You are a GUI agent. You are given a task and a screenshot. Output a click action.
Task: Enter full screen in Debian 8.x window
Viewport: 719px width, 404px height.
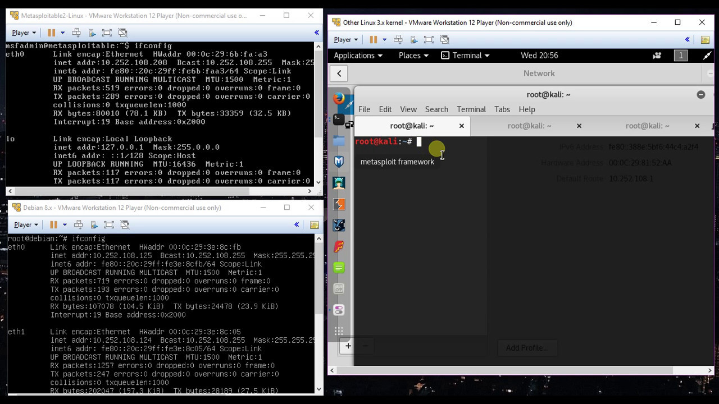tap(109, 224)
